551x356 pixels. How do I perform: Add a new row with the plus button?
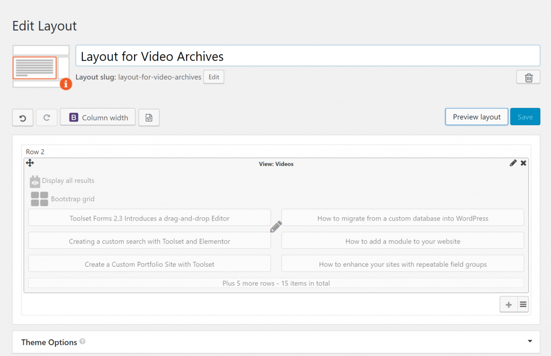(x=508, y=305)
